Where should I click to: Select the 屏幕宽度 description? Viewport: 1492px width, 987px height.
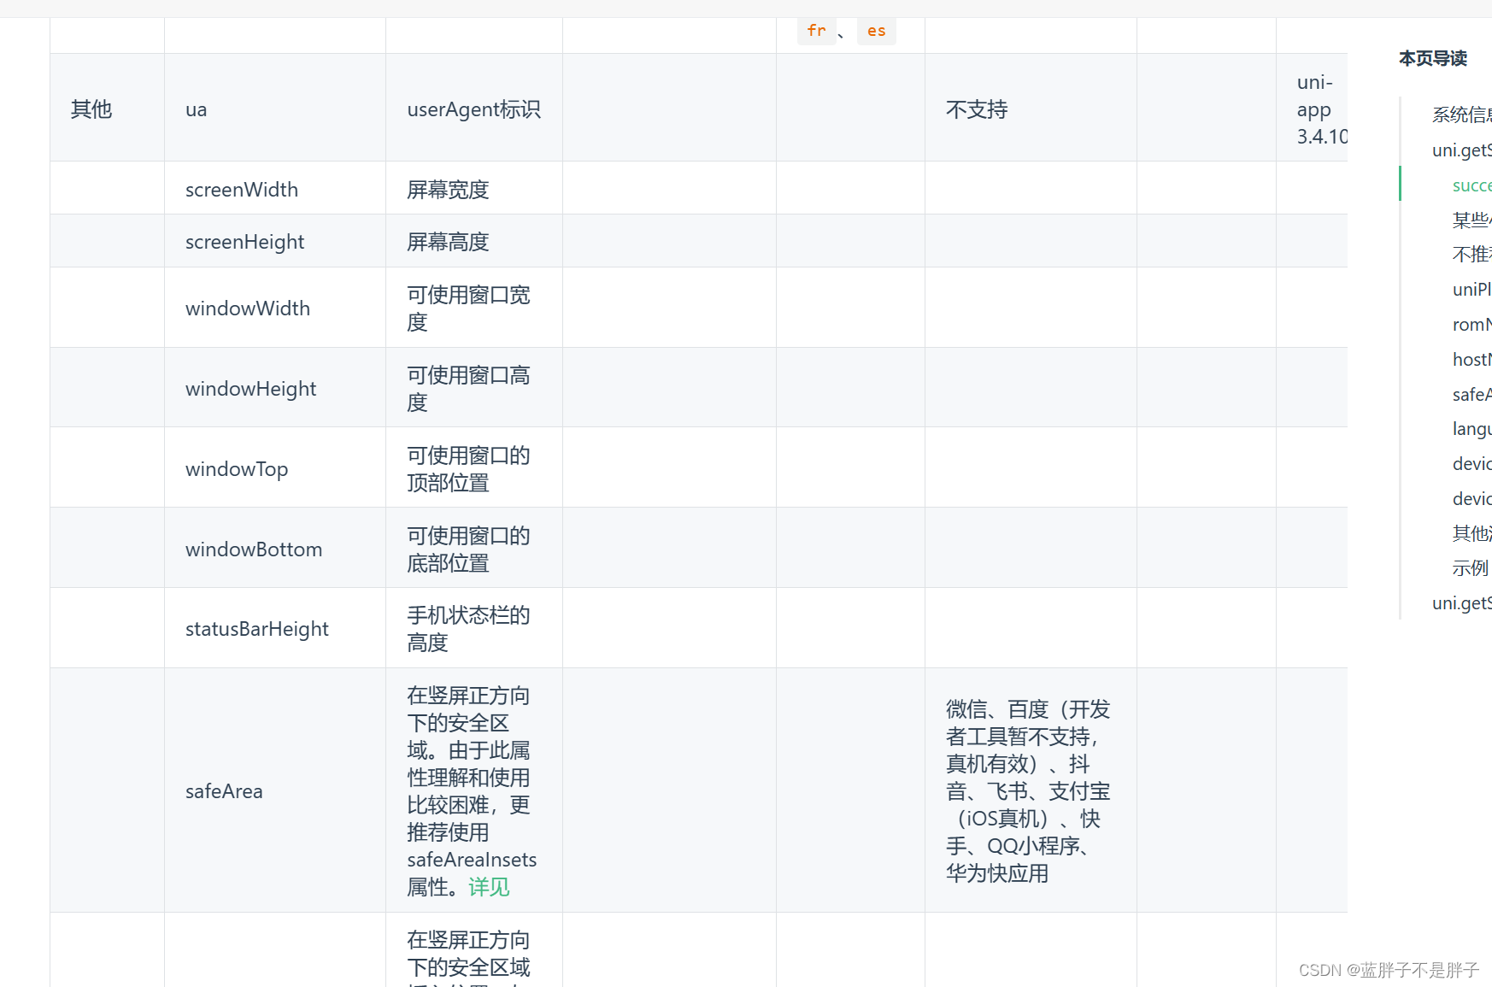coord(448,189)
